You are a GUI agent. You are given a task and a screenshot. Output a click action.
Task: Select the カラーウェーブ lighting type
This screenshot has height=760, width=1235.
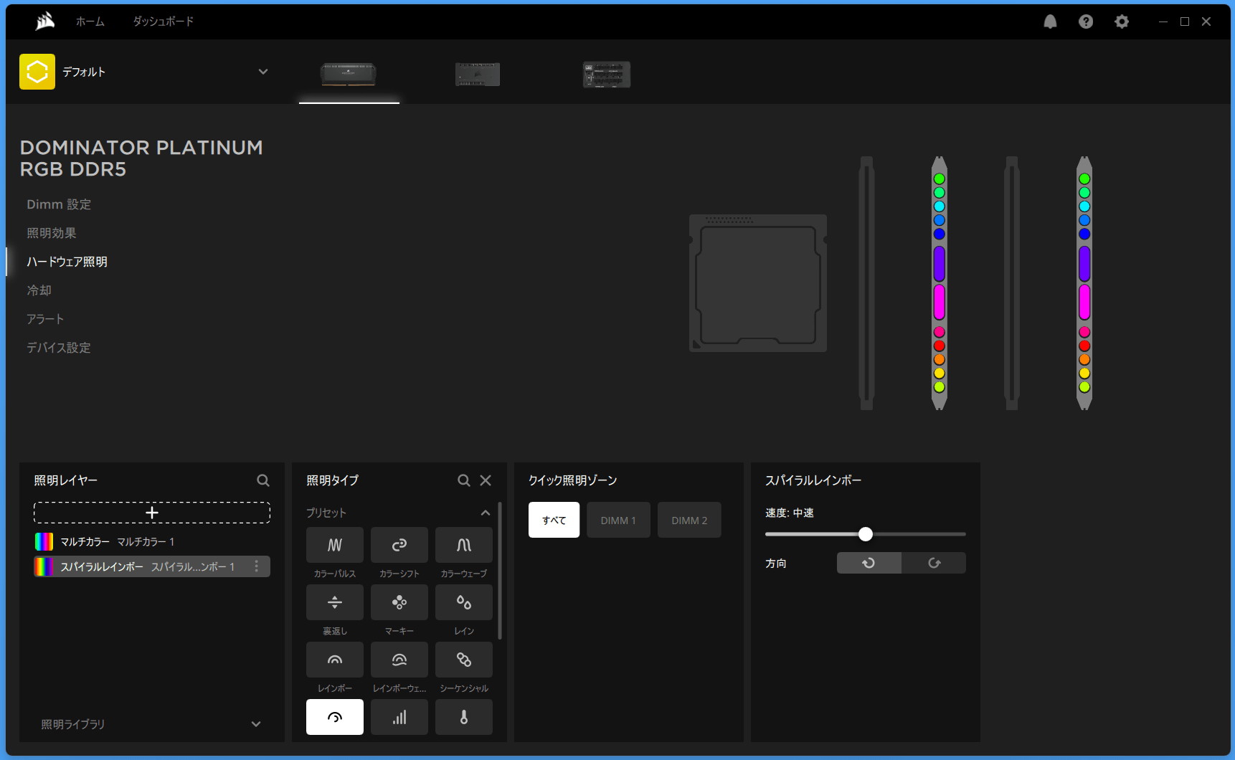(464, 545)
